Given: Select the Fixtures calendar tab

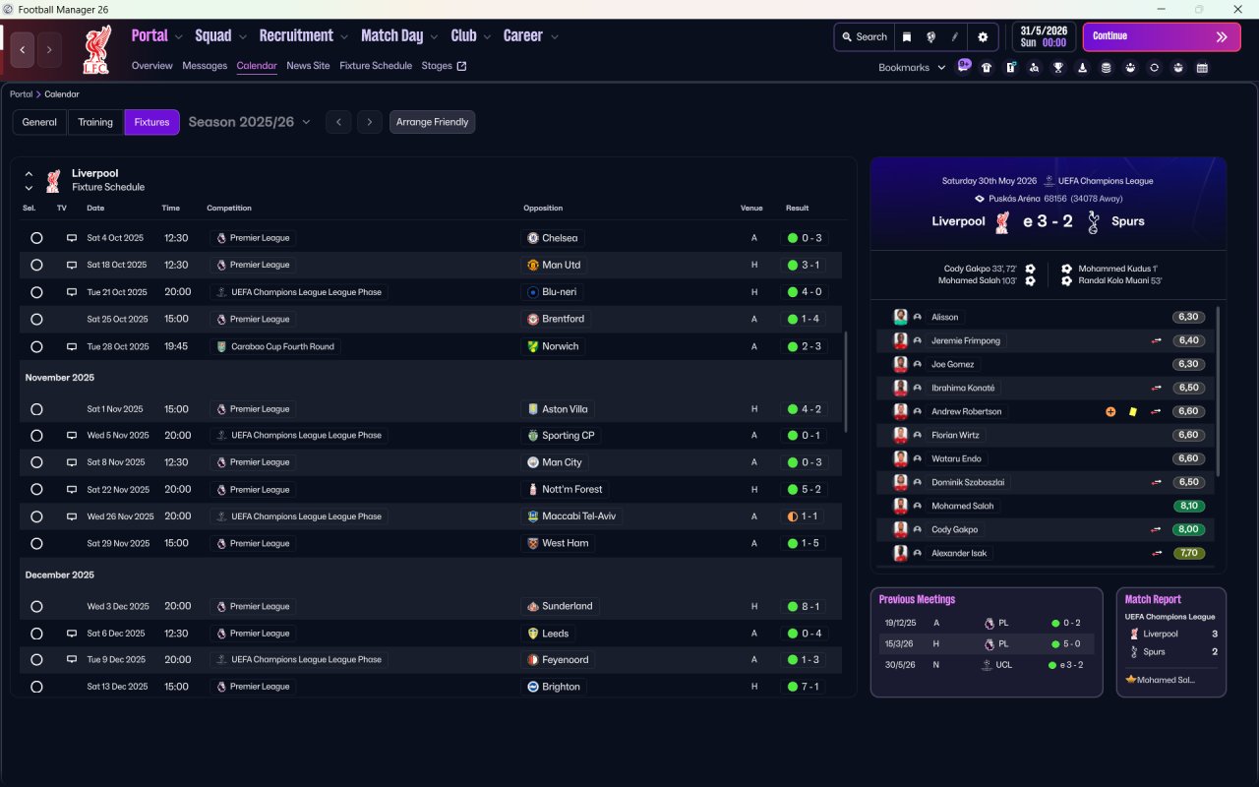Looking at the screenshot, I should pyautogui.click(x=152, y=122).
